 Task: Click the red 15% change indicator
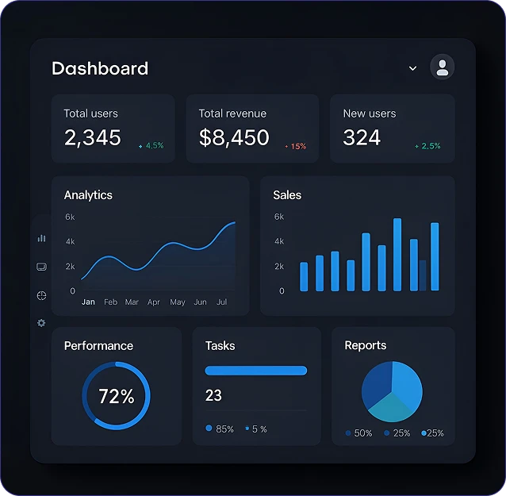[x=296, y=146]
